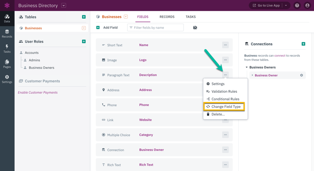Click the Address field name
This screenshot has height=171, width=314.
pyautogui.click(x=146, y=90)
